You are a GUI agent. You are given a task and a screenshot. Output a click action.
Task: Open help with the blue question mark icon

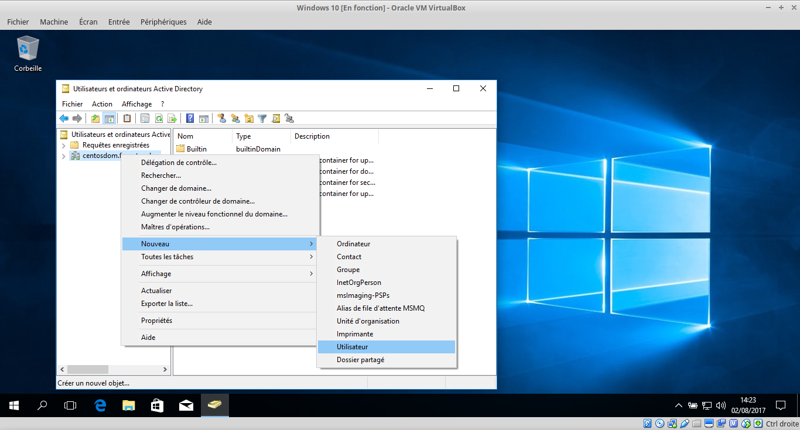pos(190,119)
